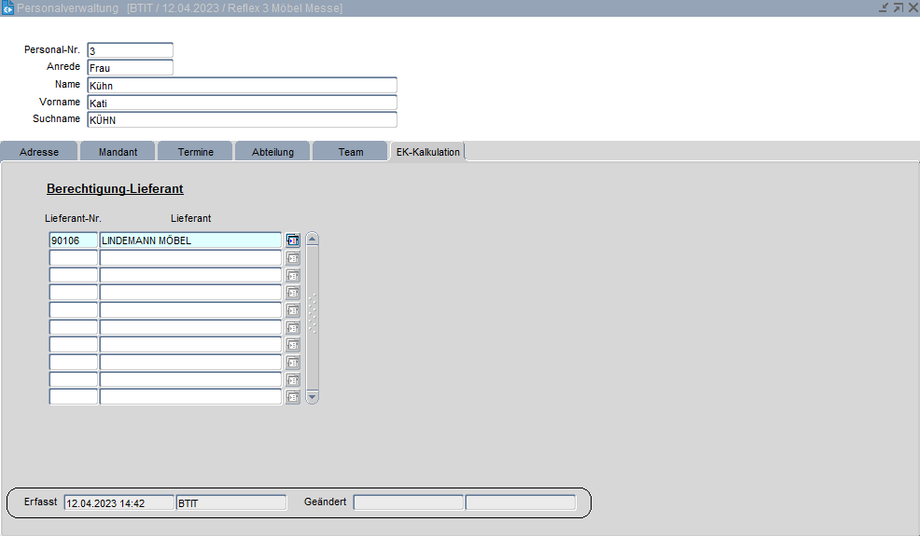Focus the Personal-Nr. input field
The height and width of the screenshot is (536, 920).
click(130, 50)
